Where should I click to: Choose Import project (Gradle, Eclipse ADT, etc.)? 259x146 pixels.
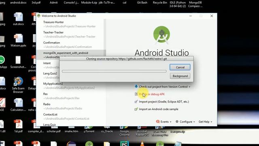tap(164, 102)
